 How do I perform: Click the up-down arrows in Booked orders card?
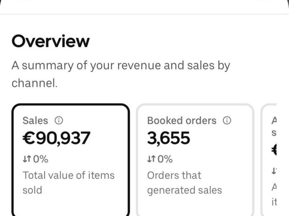point(152,159)
